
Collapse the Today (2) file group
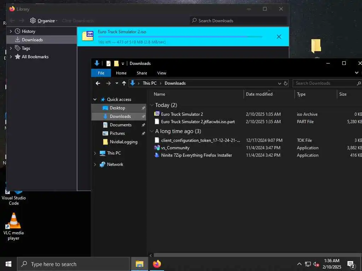[x=152, y=105]
